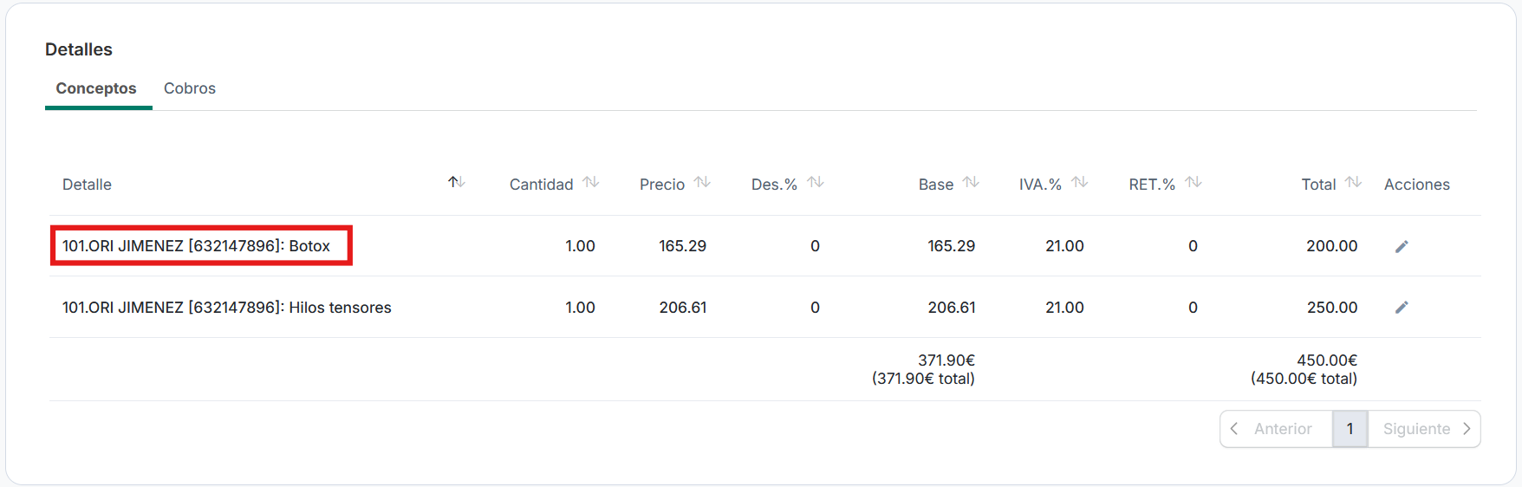This screenshot has width=1522, height=487.
Task: Sort by Precio column arrows icon
Action: pos(702,182)
